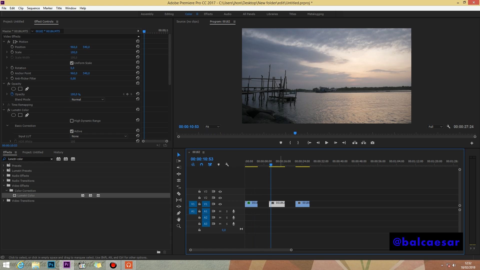Click the Effects search input field

pyautogui.click(x=28, y=159)
